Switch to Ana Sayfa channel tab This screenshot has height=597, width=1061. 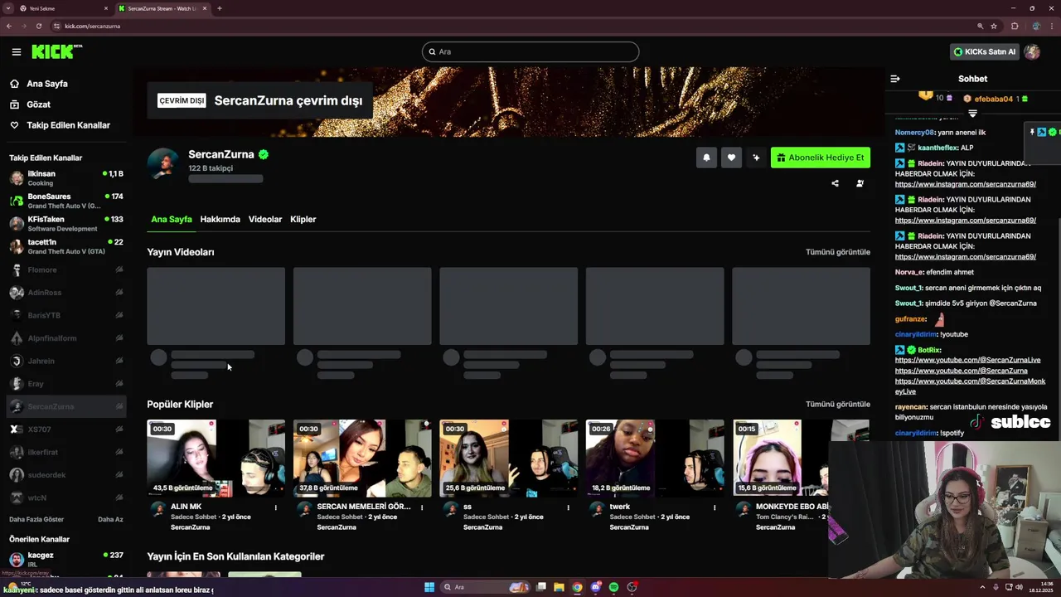click(x=171, y=219)
